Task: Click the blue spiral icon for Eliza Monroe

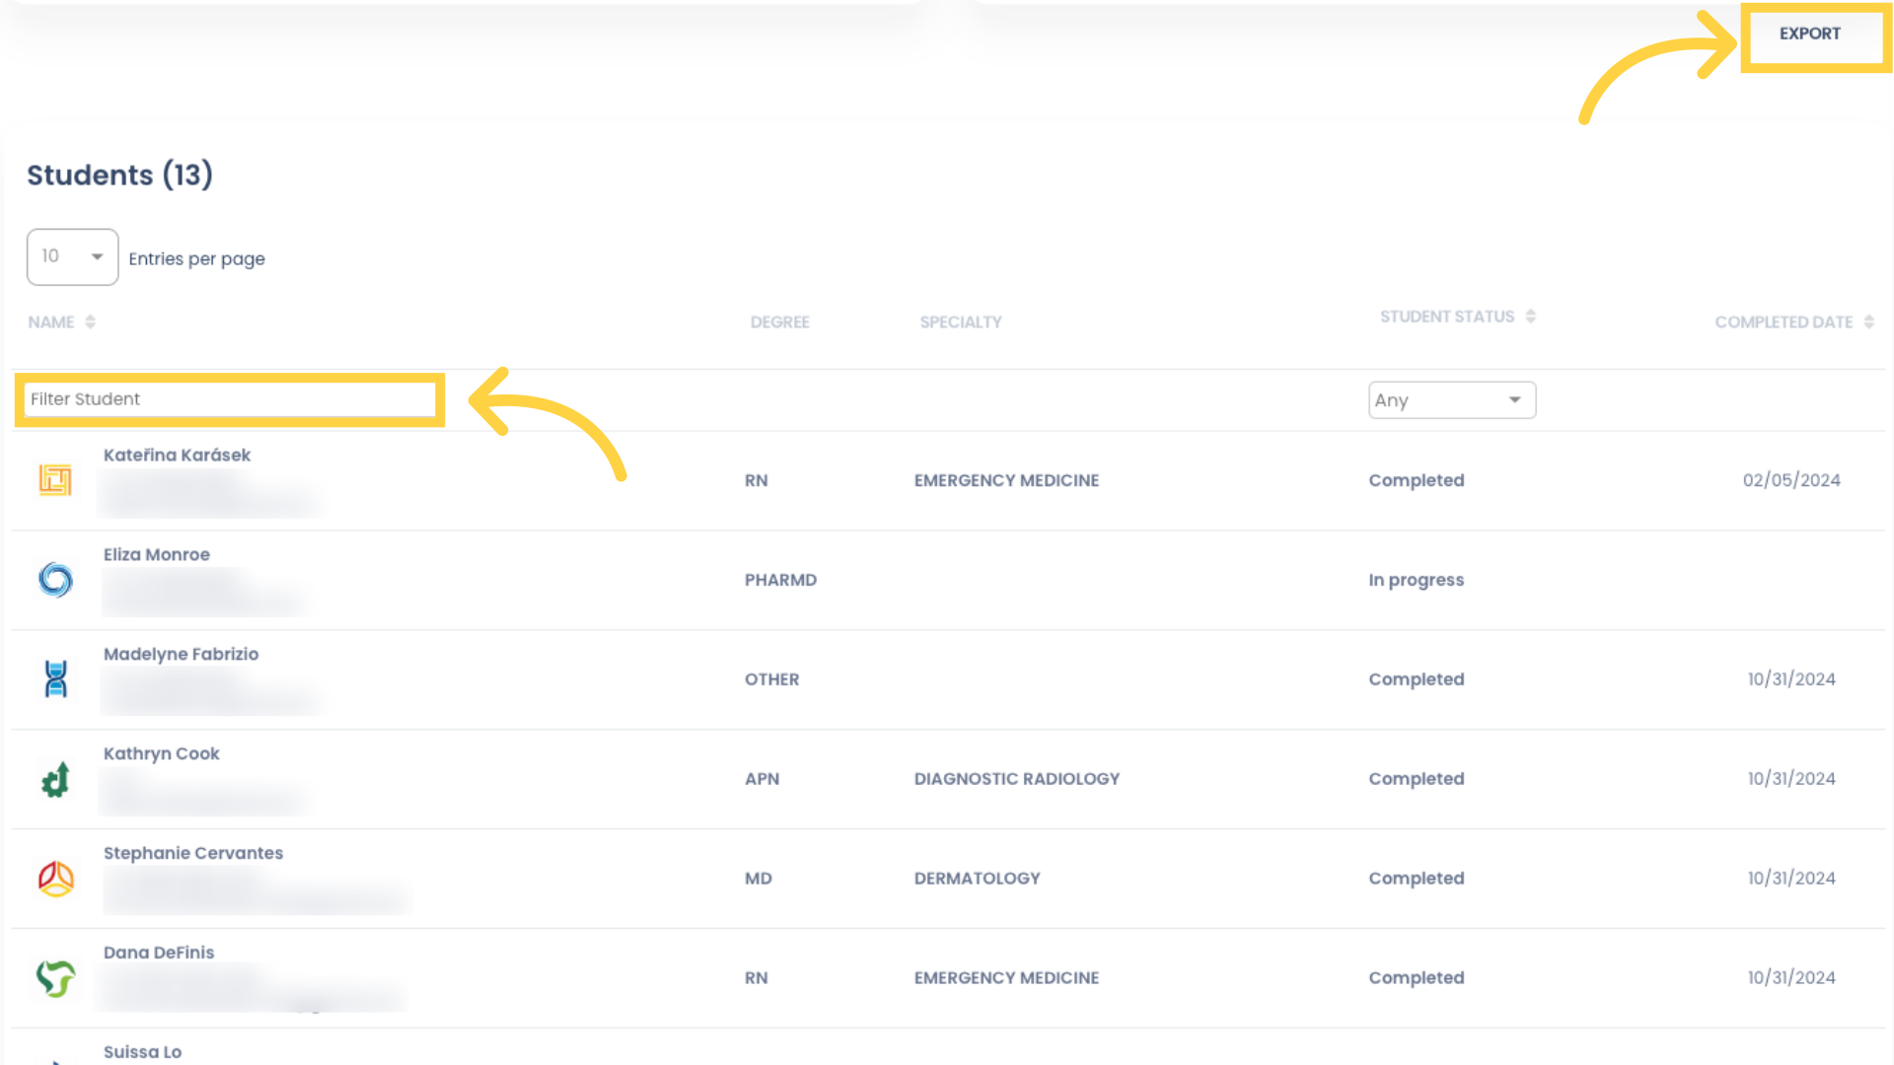Action: (54, 579)
